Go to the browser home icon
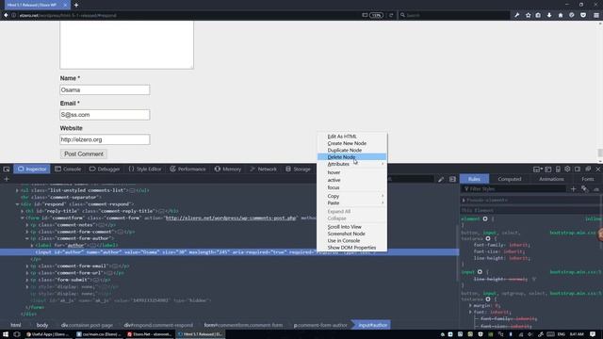Image resolution: width=603 pixels, height=339 pixels. (x=561, y=15)
